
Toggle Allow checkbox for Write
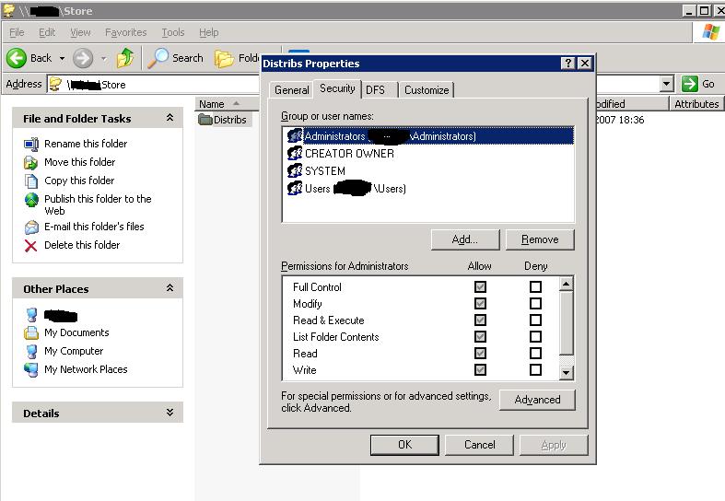pyautogui.click(x=480, y=369)
